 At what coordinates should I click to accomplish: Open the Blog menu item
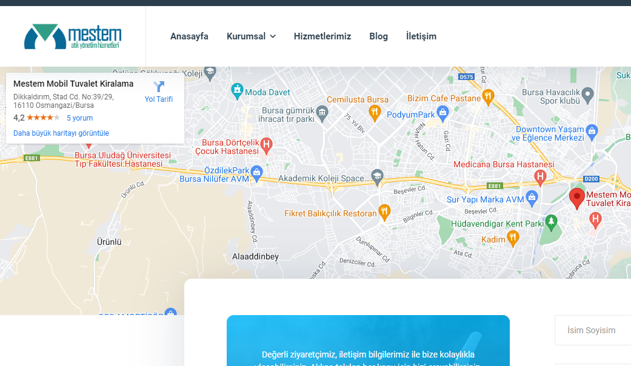point(379,36)
